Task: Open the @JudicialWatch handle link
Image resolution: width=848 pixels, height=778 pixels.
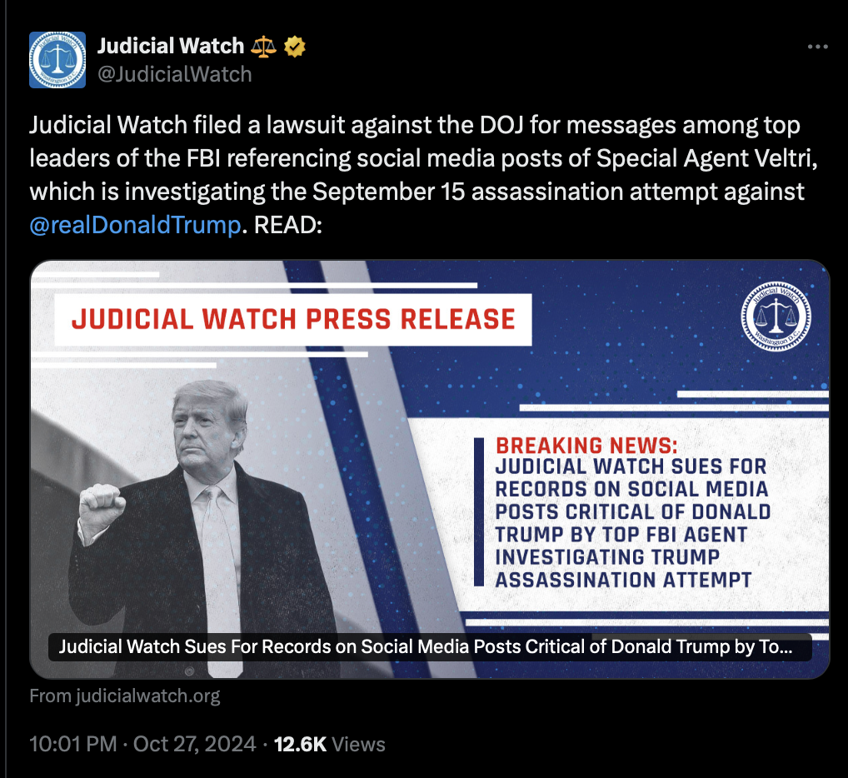Action: 175,74
